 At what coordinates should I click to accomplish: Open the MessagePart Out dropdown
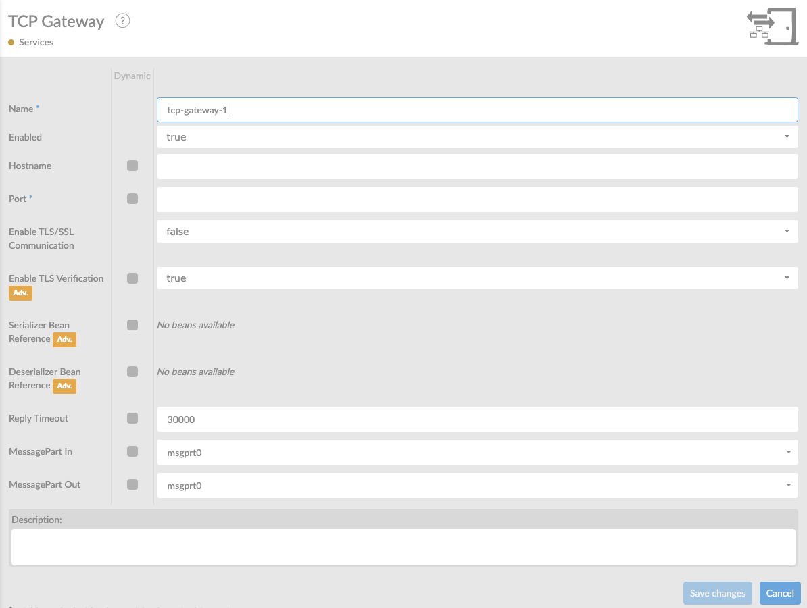coord(477,486)
